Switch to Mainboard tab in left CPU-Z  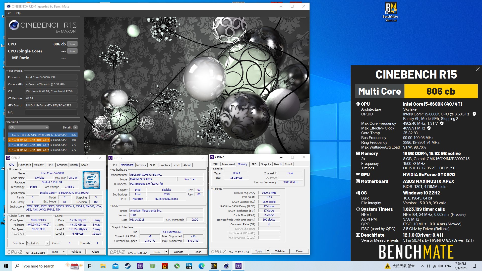tap(25, 165)
